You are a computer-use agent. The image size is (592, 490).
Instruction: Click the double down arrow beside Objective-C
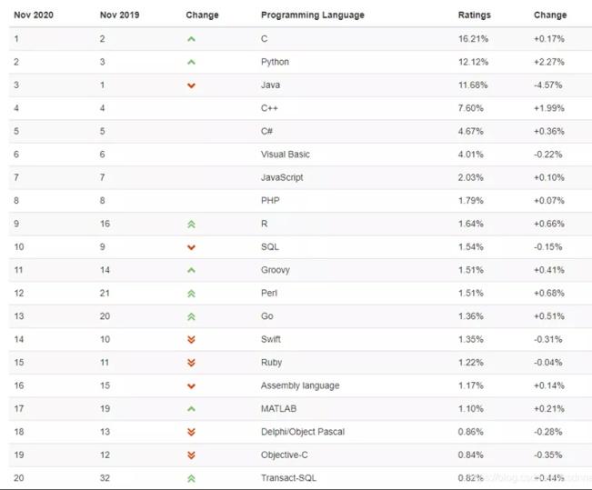[x=191, y=455]
